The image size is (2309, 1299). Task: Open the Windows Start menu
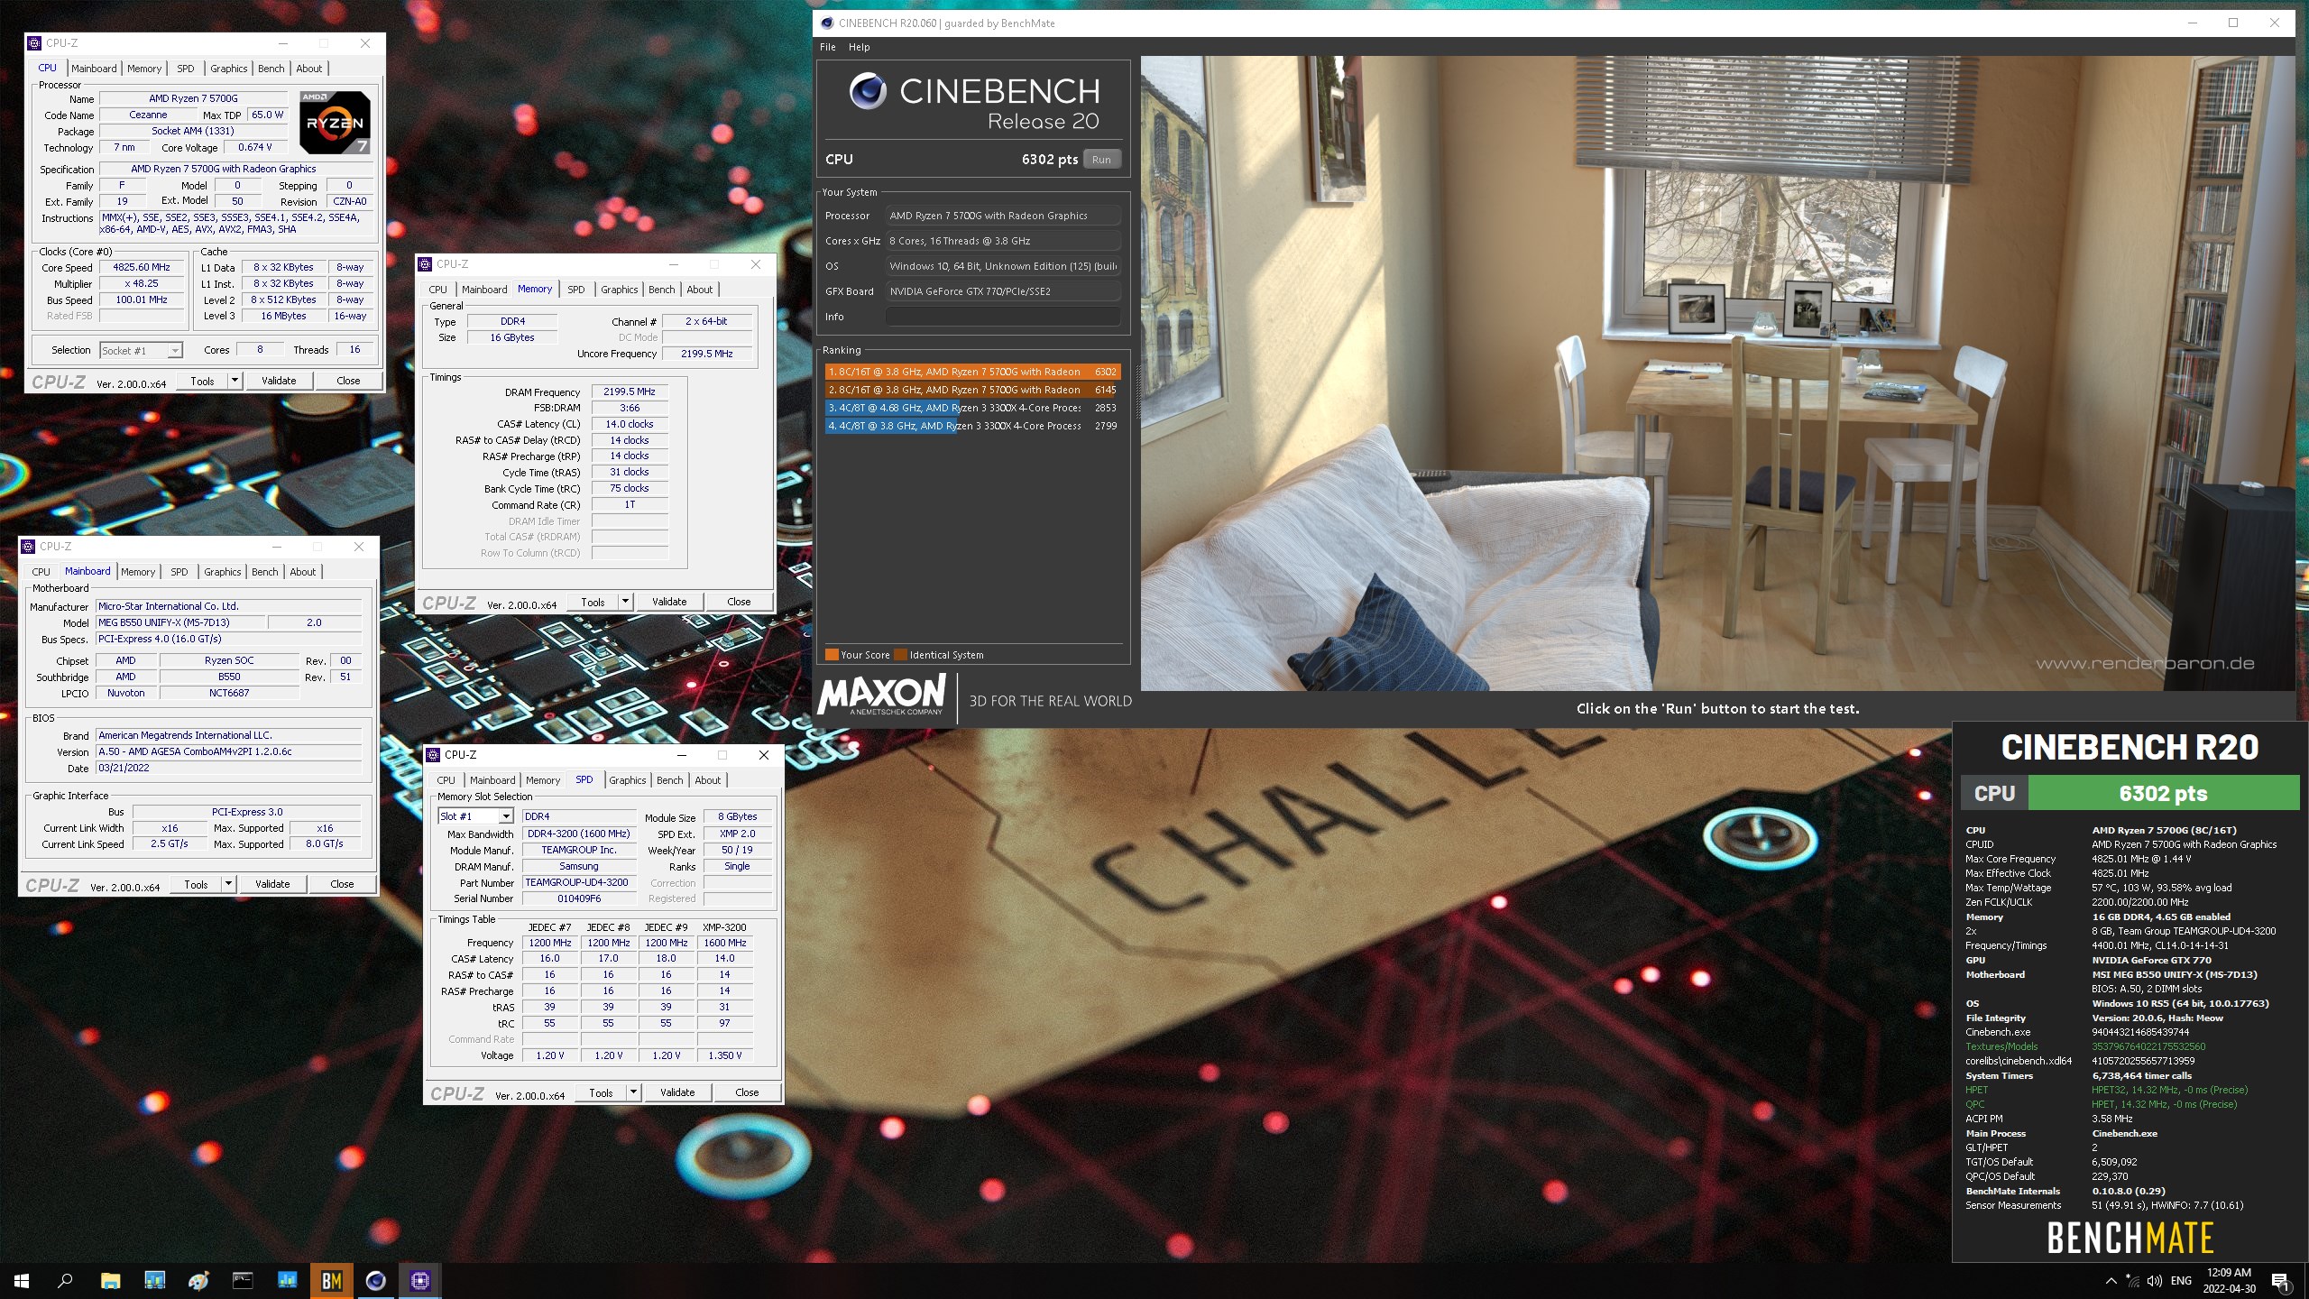[x=22, y=1280]
